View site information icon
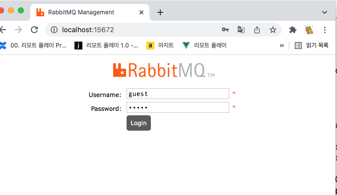Viewport: 337px width, 195px height. point(54,30)
